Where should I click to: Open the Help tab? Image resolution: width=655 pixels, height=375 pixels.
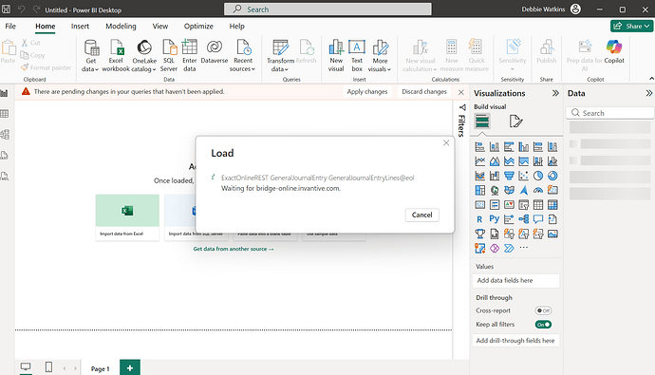click(237, 26)
